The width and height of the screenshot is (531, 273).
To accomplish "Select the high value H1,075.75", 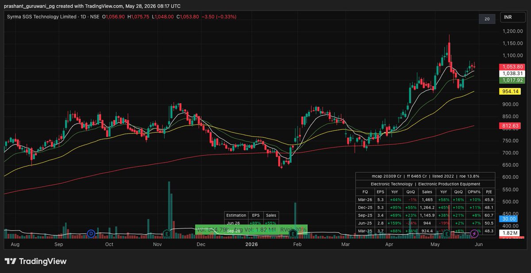I will (139, 17).
